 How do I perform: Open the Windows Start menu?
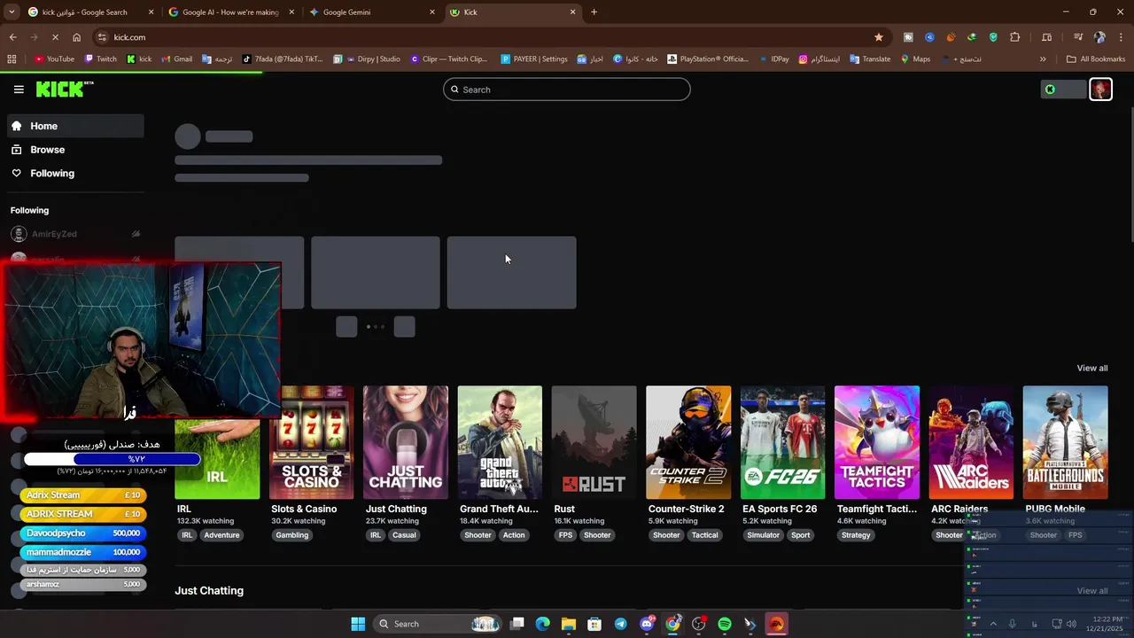(x=358, y=624)
